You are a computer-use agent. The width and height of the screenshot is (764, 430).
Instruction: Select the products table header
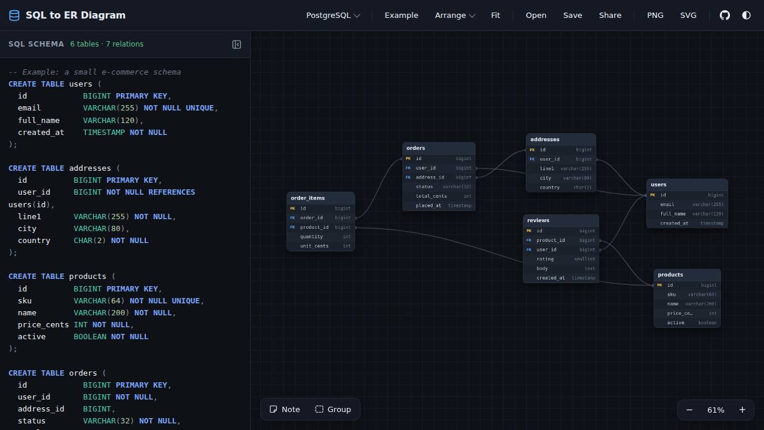point(687,275)
